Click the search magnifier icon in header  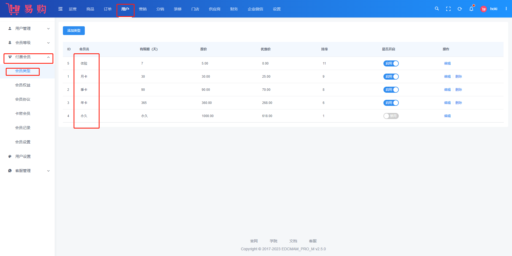(437, 9)
